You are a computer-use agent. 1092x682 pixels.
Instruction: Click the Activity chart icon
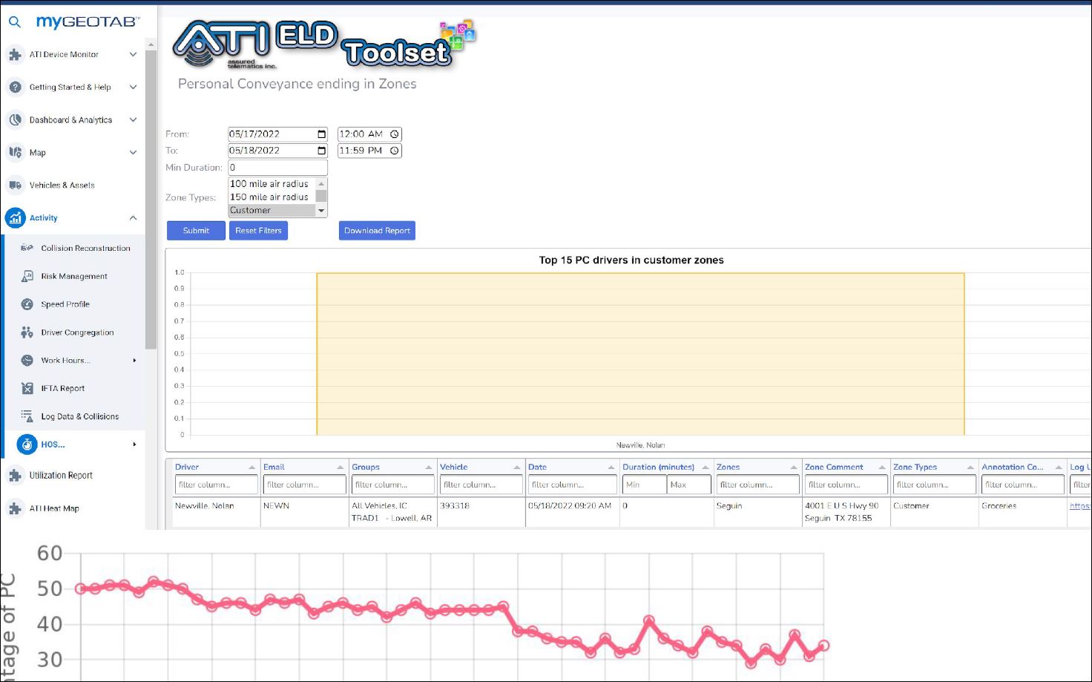(15, 217)
